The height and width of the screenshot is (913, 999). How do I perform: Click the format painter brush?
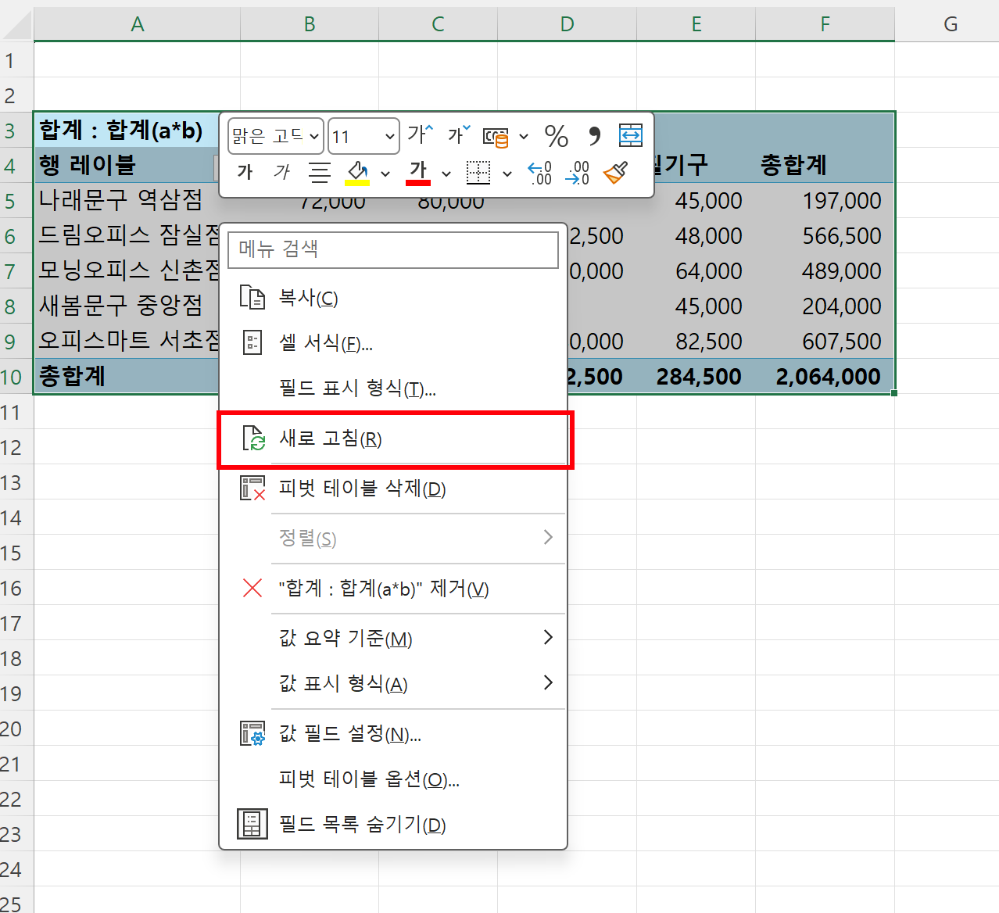[x=616, y=173]
